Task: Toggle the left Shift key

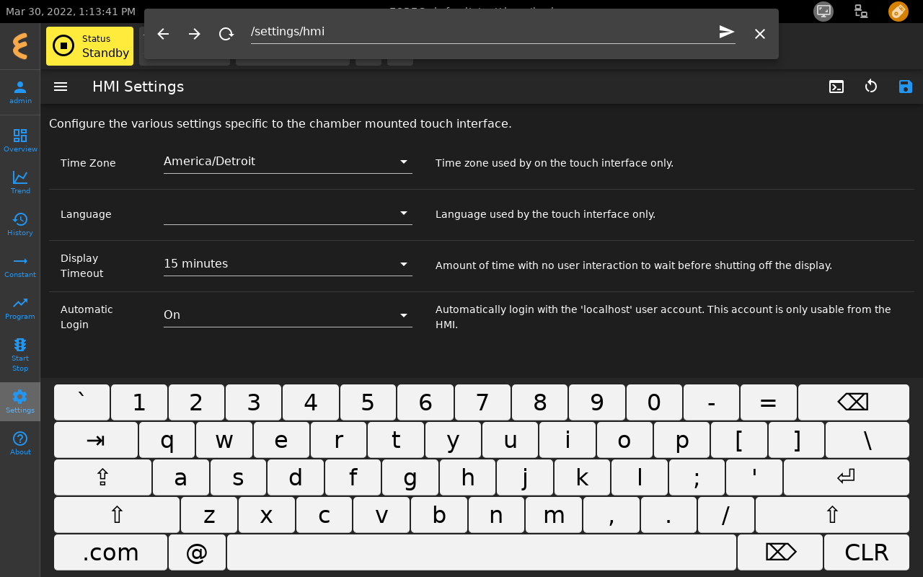Action: pyautogui.click(x=117, y=515)
